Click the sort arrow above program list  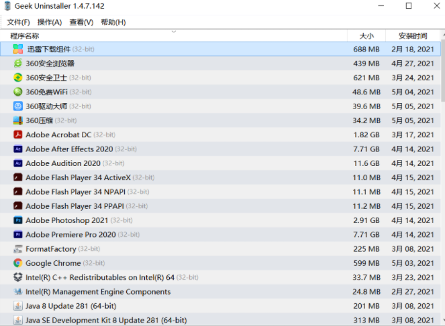click(x=174, y=31)
